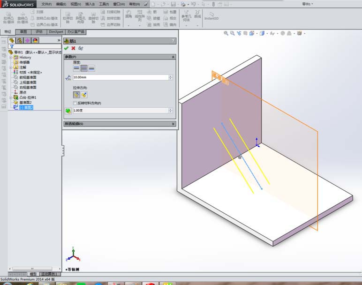Click the Zoom to Area view icon
The height and width of the screenshot is (285, 362).
pyautogui.click(x=232, y=33)
